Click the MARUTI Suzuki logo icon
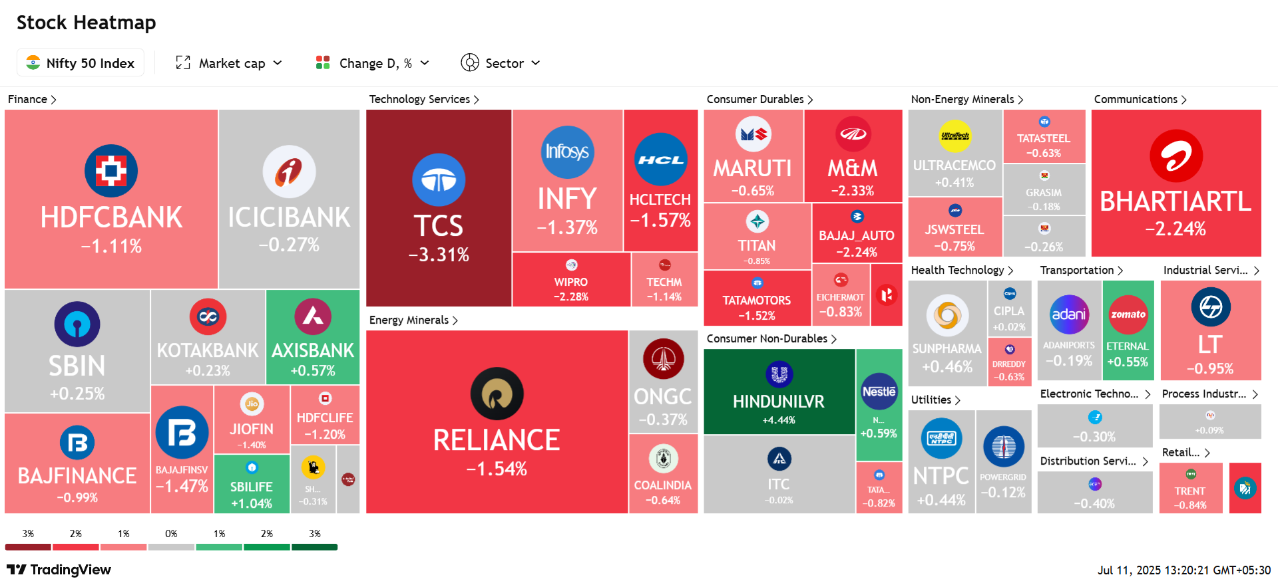 [753, 134]
